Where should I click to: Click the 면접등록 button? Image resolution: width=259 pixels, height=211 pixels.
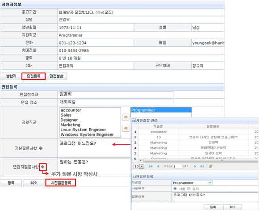pyautogui.click(x=33, y=76)
